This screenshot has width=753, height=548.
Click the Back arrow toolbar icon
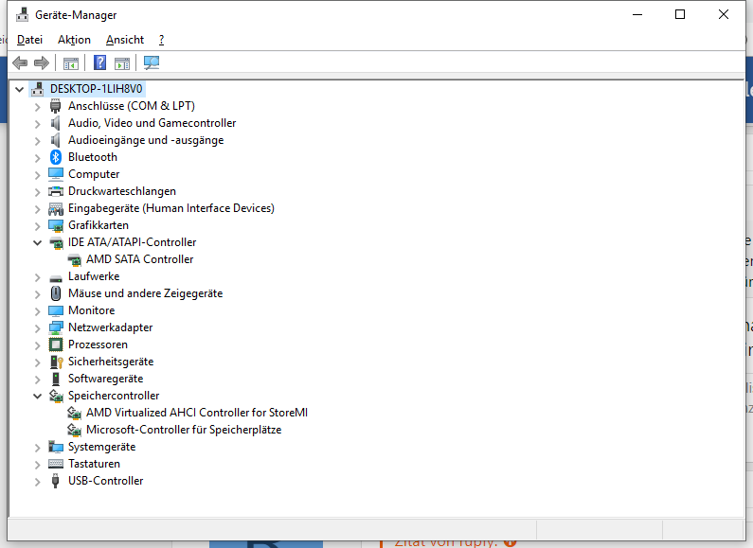[x=20, y=62]
